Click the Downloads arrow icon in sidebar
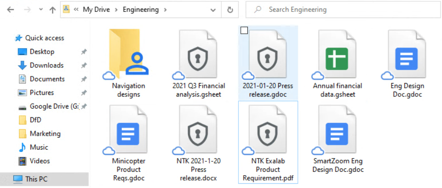The width and height of the screenshot is (442, 188). (22, 66)
